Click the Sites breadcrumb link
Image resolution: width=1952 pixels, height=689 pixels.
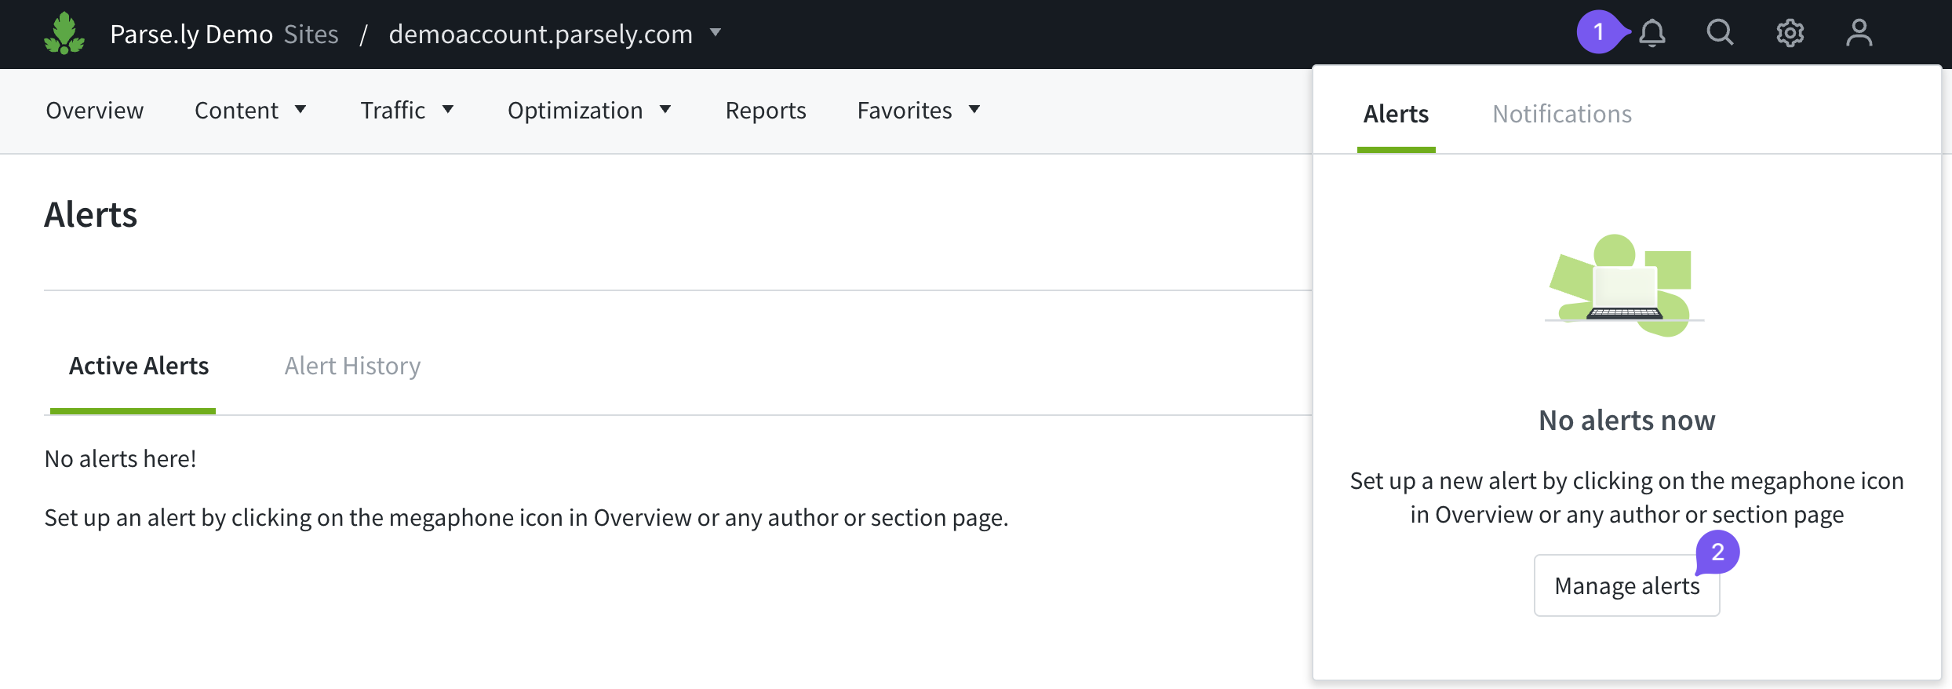point(311,34)
